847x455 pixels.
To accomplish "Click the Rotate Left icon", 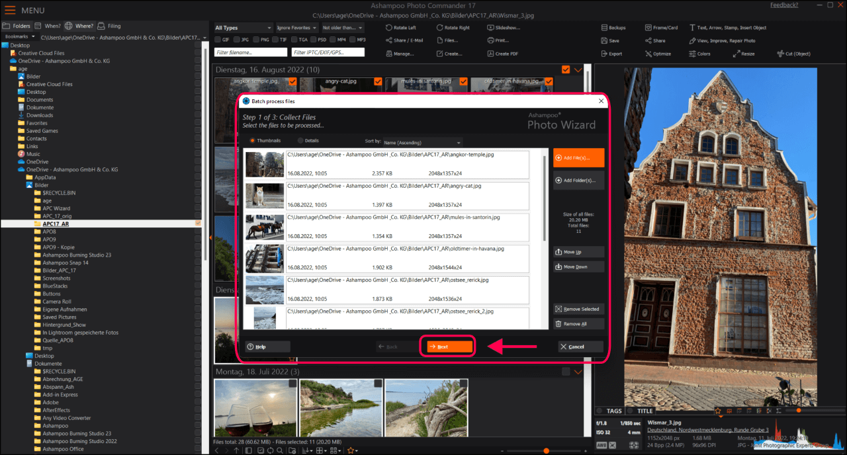I will [389, 28].
